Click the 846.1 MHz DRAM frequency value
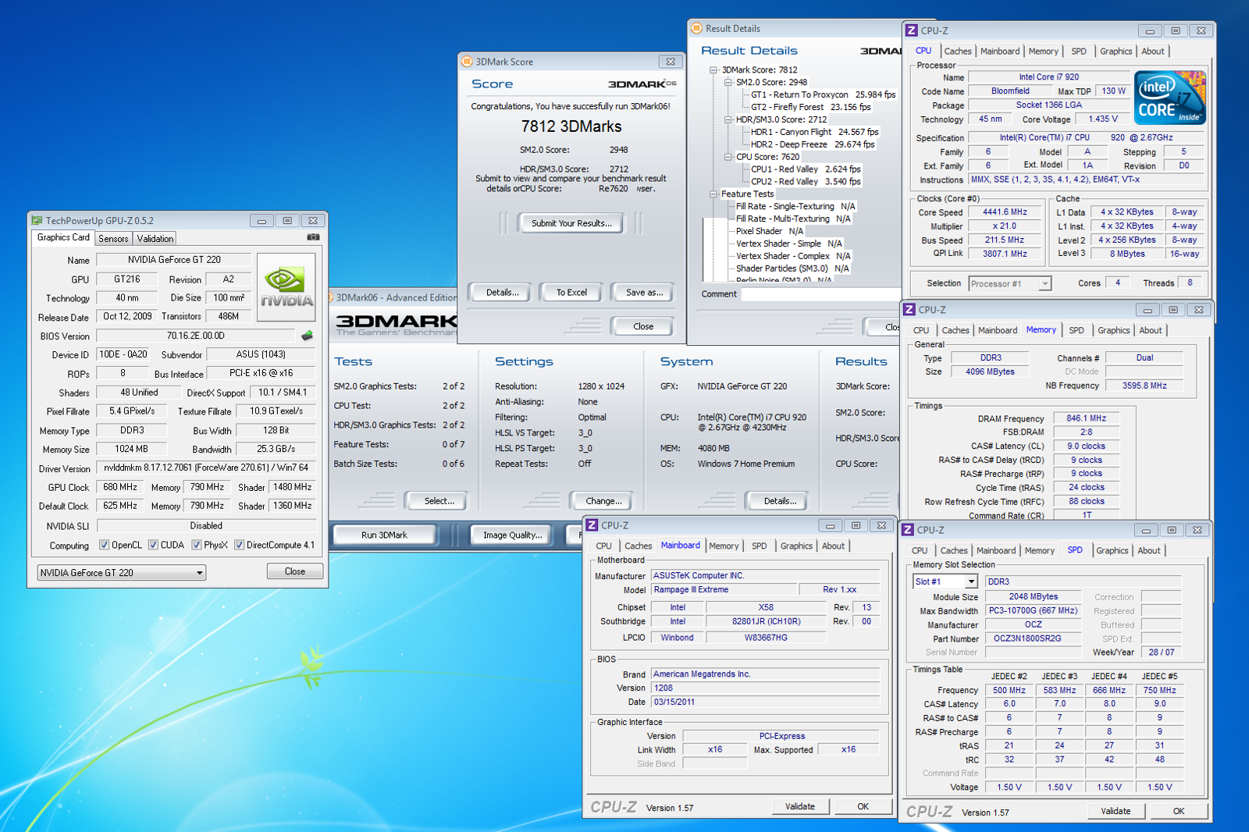This screenshot has height=832, width=1249. (1086, 418)
